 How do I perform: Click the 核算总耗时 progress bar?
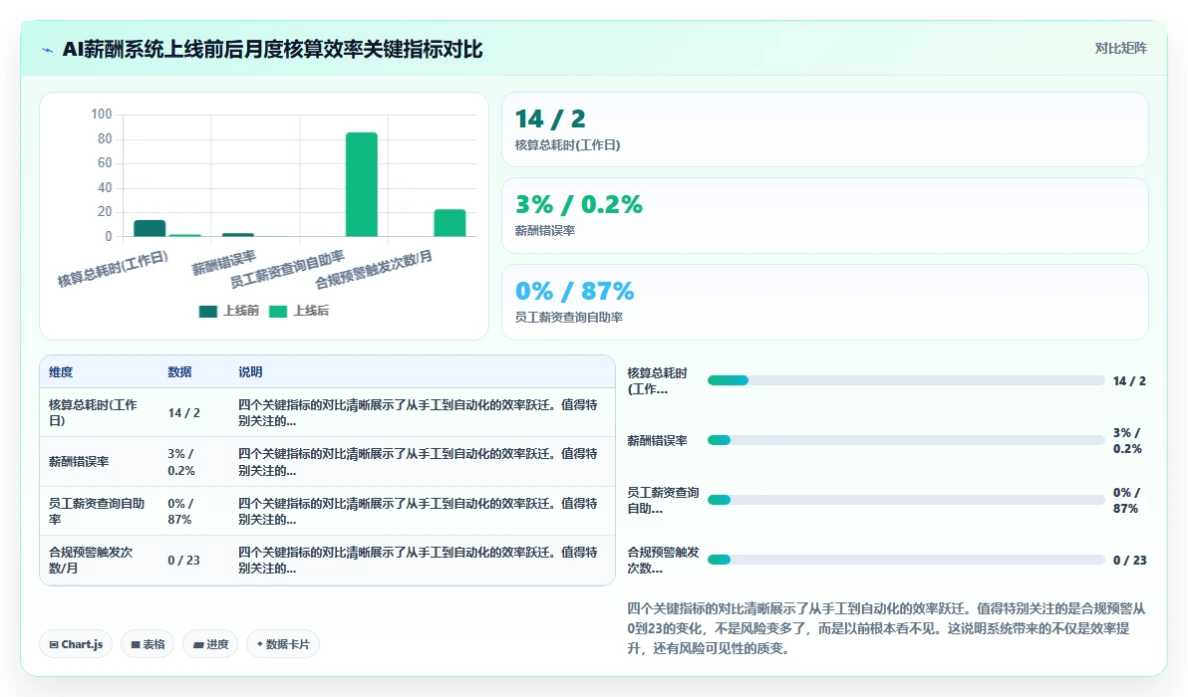point(905,380)
